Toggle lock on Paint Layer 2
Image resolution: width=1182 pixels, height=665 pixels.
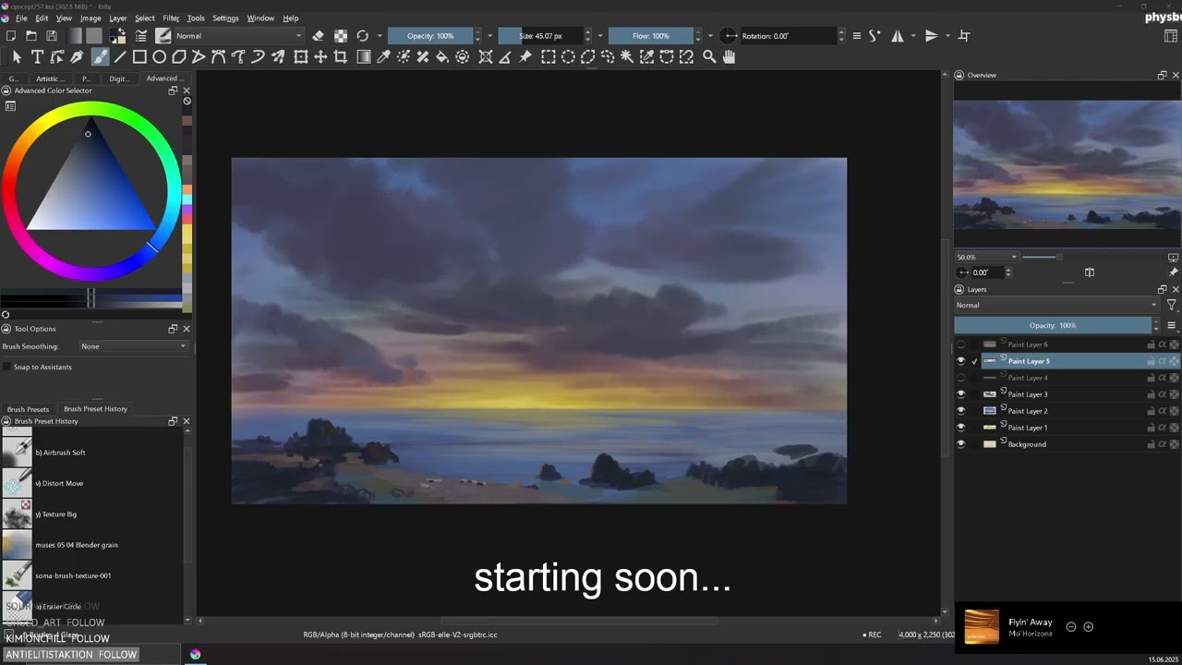pyautogui.click(x=1151, y=411)
